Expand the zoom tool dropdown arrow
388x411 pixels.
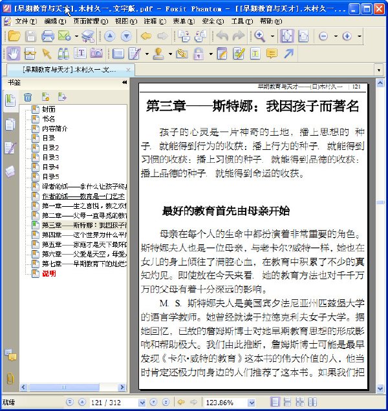coord(273,36)
